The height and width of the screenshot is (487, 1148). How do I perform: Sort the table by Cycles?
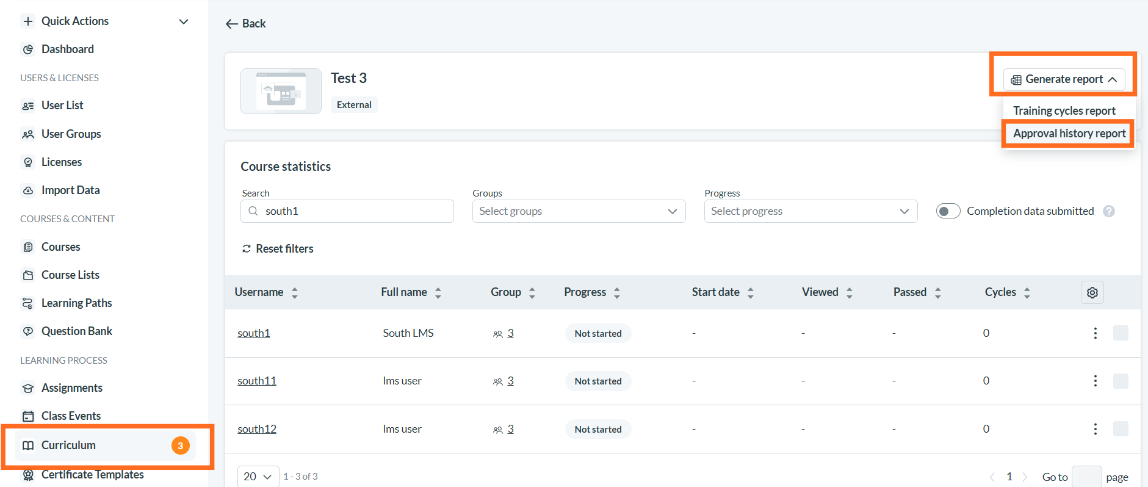(1027, 293)
